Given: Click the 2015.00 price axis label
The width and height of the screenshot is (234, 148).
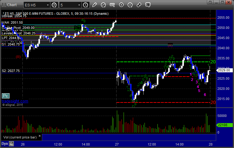Looking at the screenshot, I should pos(223,99).
